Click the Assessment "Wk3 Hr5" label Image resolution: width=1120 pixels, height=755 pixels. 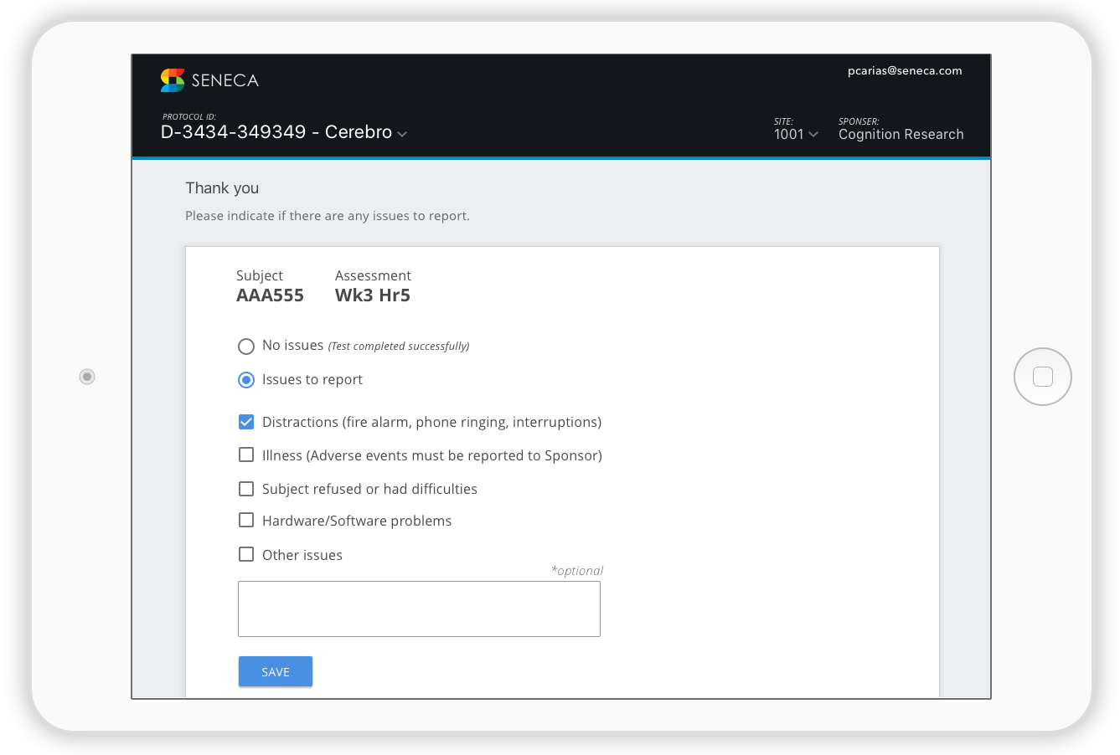point(372,295)
